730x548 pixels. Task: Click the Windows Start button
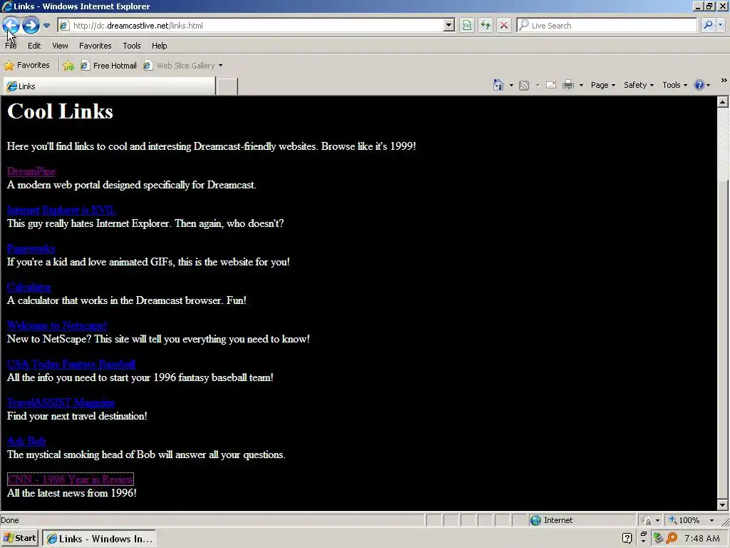coord(19,538)
